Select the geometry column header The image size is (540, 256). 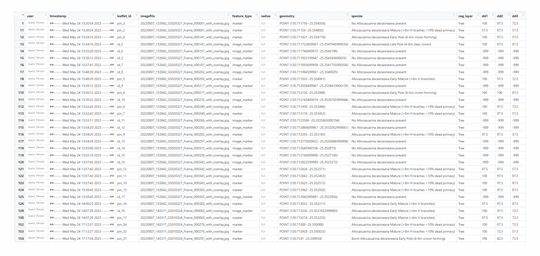click(x=288, y=16)
